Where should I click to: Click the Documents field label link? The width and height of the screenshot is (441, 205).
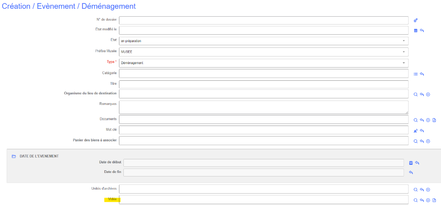coord(108,119)
